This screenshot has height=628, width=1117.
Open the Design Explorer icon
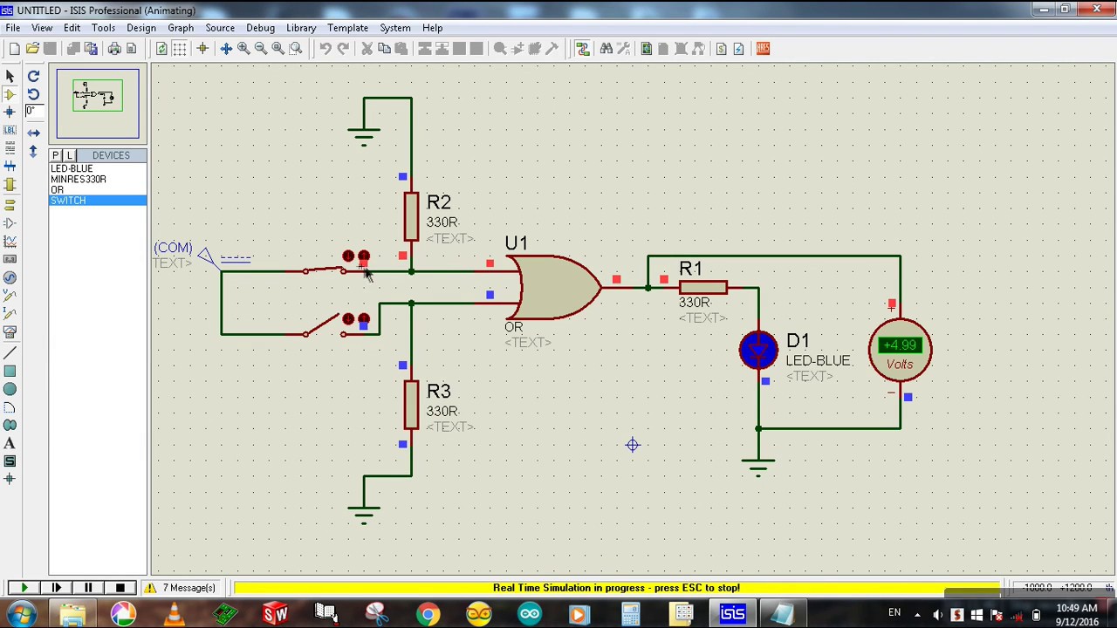647,49
